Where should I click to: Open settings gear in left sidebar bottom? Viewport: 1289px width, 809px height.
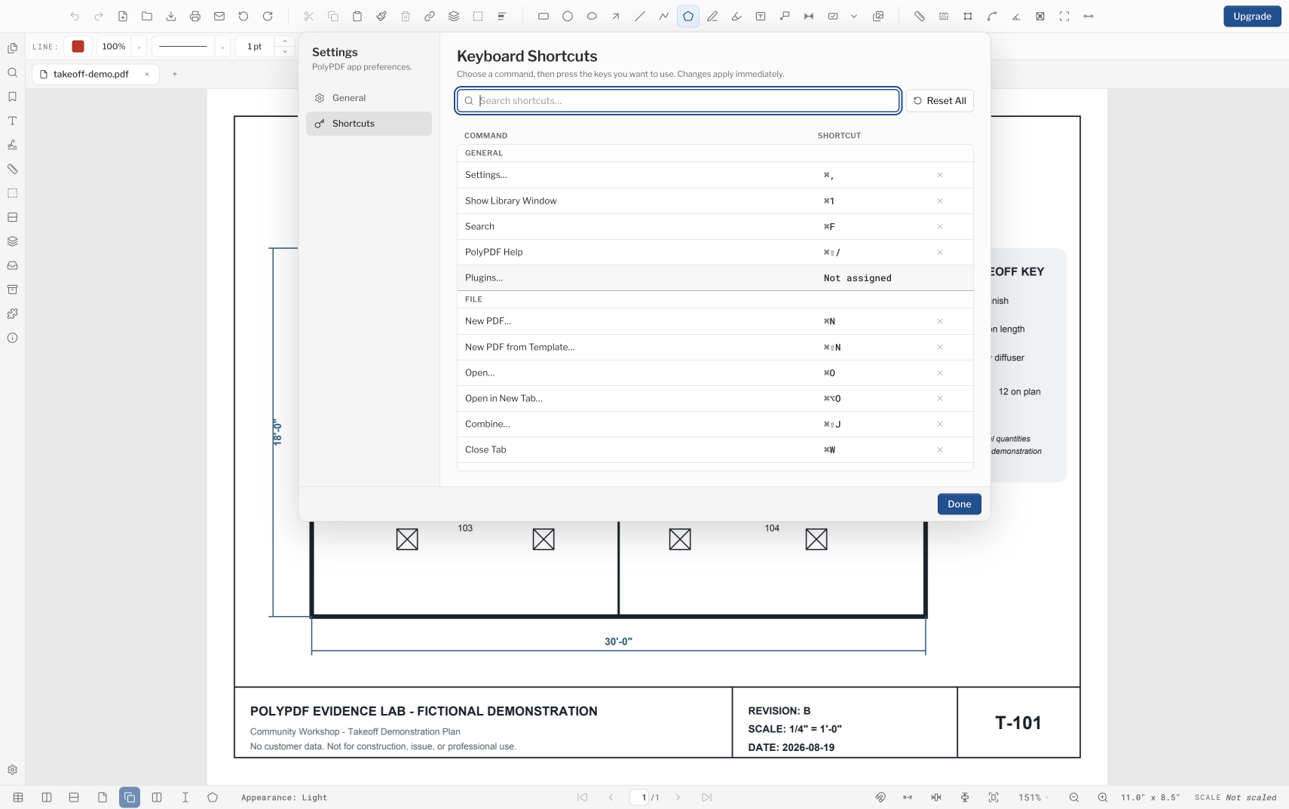tap(12, 770)
